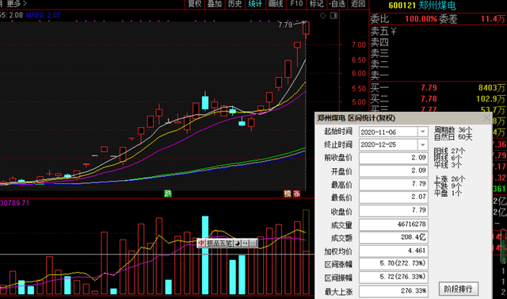Click the green 跌 marker below the chart

click(168, 194)
